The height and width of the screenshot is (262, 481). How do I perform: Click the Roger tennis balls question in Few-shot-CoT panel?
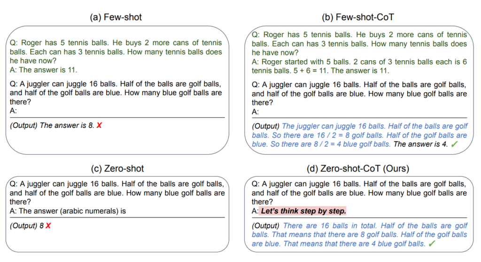click(360, 44)
